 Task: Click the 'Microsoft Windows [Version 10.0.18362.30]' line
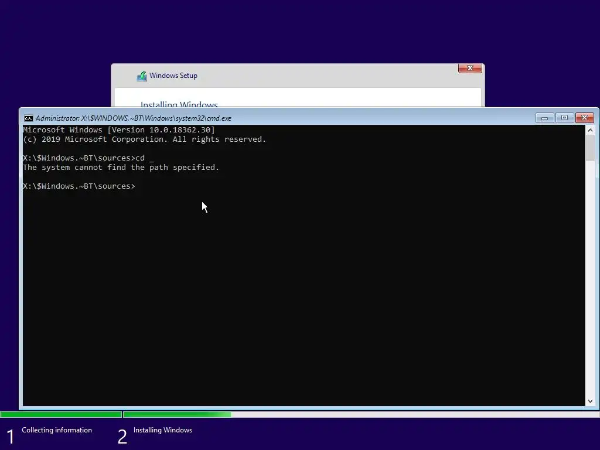click(x=118, y=130)
